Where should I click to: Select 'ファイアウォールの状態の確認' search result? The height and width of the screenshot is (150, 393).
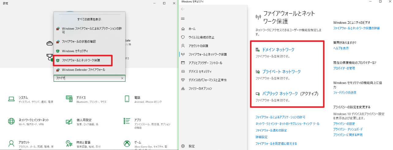89,41
